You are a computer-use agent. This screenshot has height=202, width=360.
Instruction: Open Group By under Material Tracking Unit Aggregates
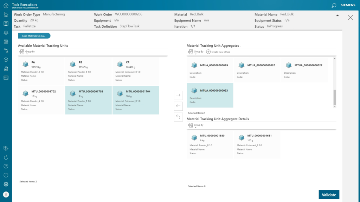pos(195,52)
